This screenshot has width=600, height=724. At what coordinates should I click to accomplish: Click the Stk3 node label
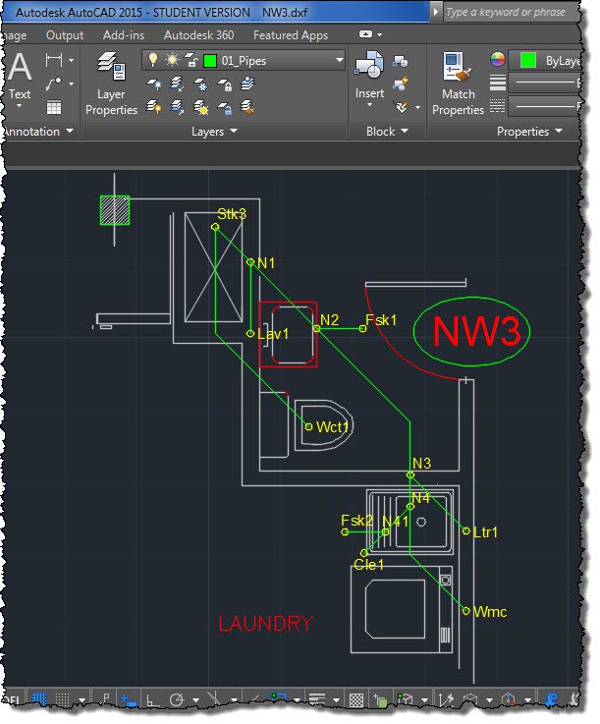[232, 214]
